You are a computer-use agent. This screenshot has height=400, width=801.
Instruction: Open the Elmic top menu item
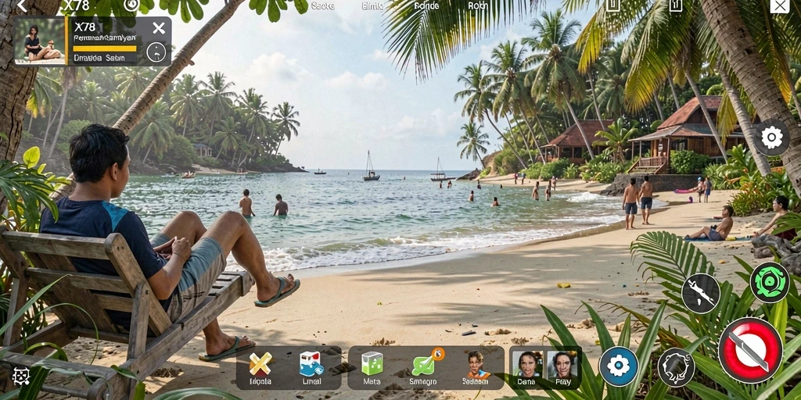pos(372,6)
